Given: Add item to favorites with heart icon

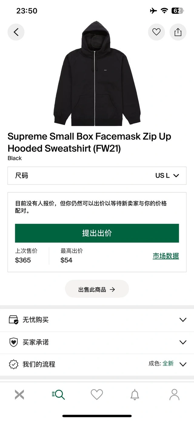Looking at the screenshot, I should (x=156, y=32).
